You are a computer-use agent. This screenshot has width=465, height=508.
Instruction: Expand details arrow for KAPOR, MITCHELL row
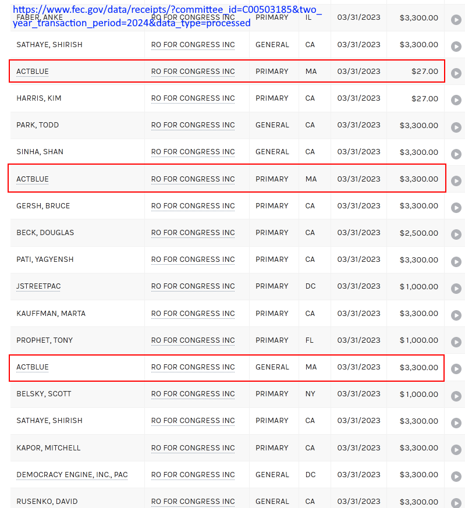coord(456,450)
